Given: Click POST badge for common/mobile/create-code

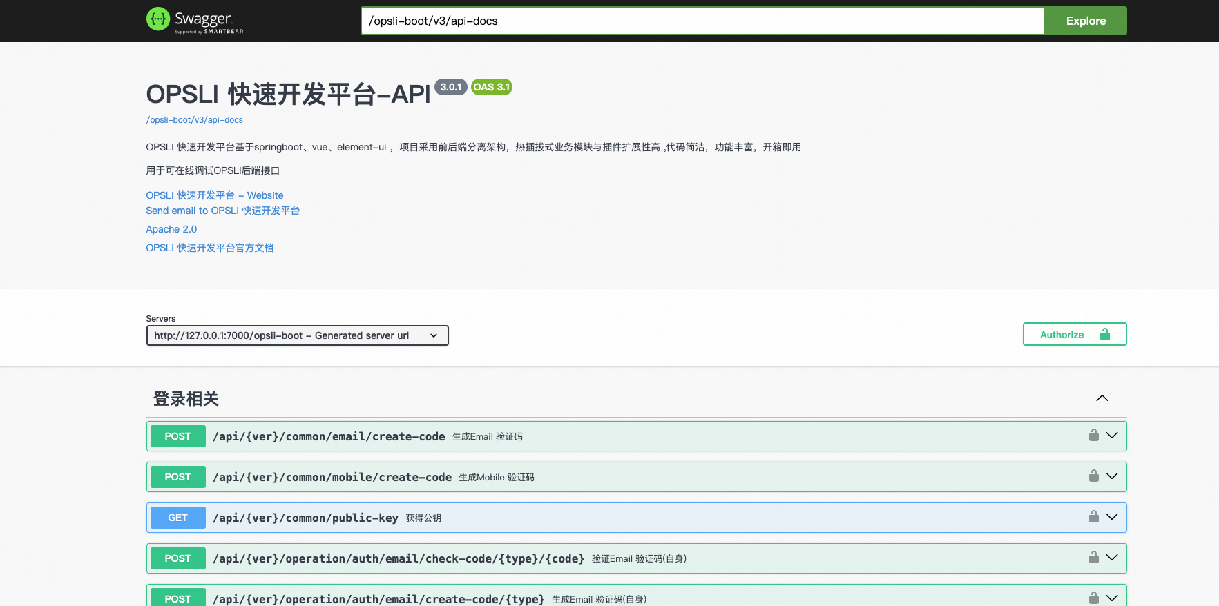Looking at the screenshot, I should (x=177, y=477).
